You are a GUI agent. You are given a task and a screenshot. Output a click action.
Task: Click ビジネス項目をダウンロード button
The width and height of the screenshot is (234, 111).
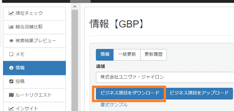tap(130, 93)
